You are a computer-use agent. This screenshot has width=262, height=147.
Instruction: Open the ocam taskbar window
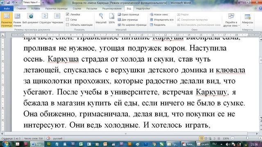click(x=203, y=144)
